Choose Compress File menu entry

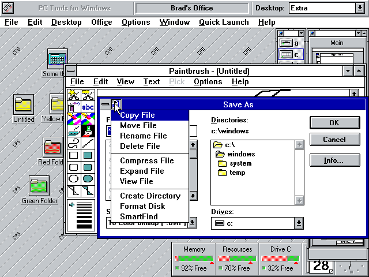(150, 160)
